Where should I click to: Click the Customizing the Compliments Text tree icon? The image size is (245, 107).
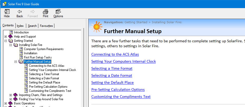click(x=26, y=91)
